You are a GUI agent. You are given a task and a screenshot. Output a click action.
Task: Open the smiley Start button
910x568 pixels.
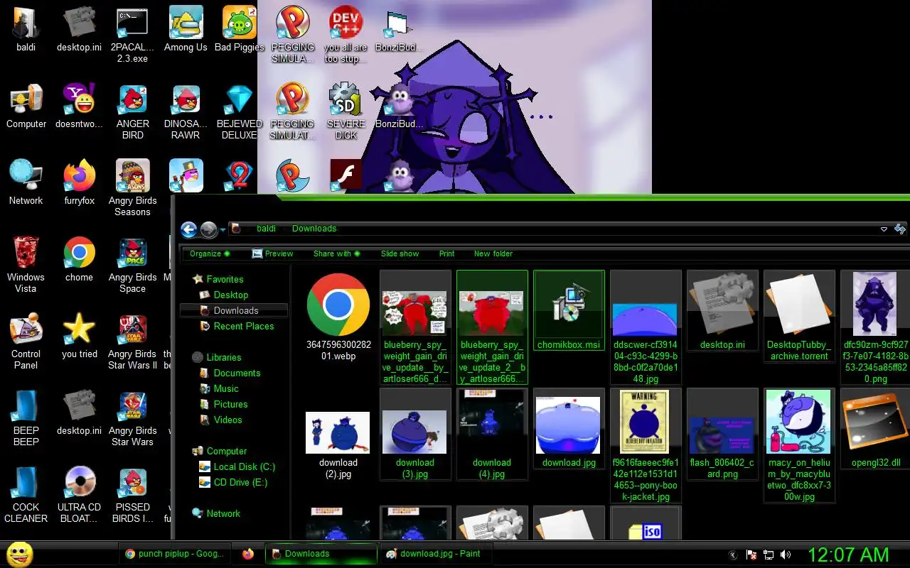(19, 555)
